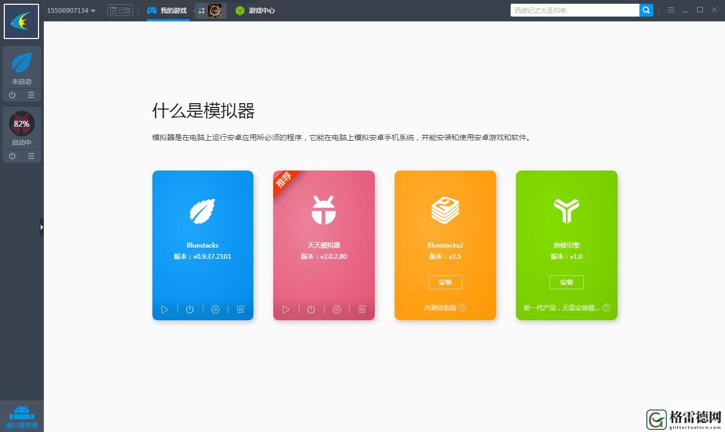This screenshot has height=432, width=725.
Task: Click the 已签 sign-in button
Action: coord(120,10)
